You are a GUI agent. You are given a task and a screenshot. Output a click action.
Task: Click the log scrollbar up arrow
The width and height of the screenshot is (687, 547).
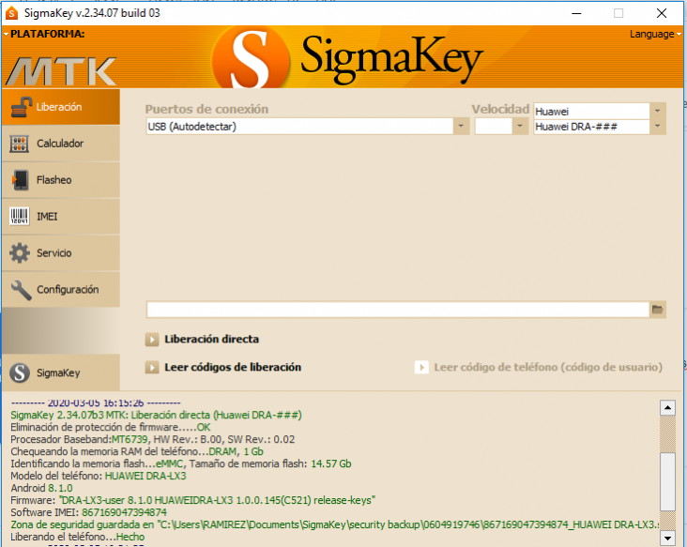click(x=667, y=408)
